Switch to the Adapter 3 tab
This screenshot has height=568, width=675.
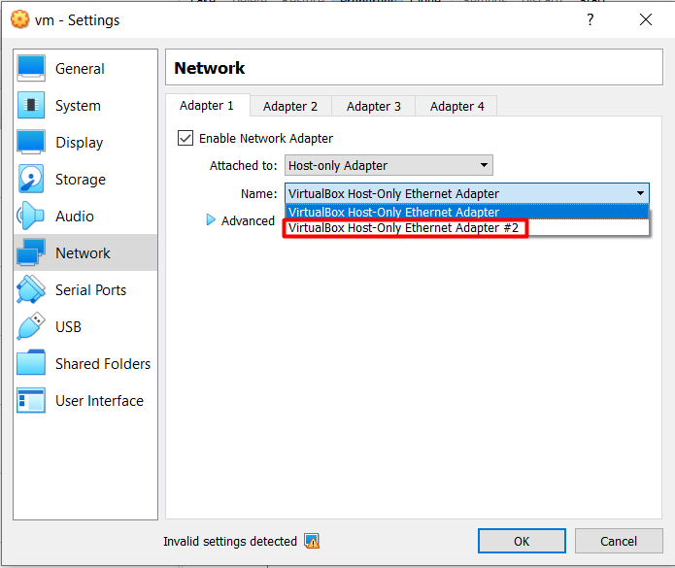click(x=374, y=106)
